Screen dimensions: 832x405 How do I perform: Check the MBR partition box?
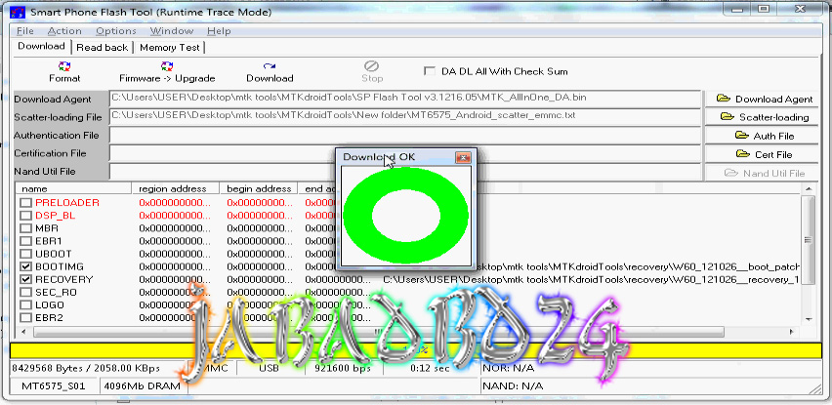(25, 228)
